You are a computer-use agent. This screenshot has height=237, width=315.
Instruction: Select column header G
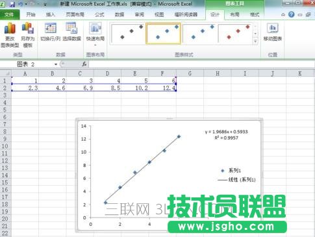tap(190, 73)
